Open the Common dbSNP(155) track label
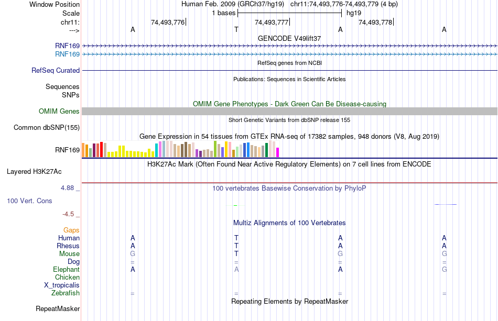This screenshot has height=321, width=498. click(x=47, y=128)
